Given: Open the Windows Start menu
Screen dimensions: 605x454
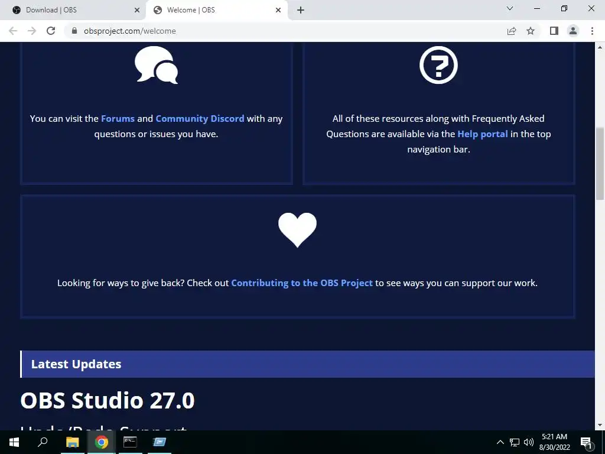Looking at the screenshot, I should 14,442.
